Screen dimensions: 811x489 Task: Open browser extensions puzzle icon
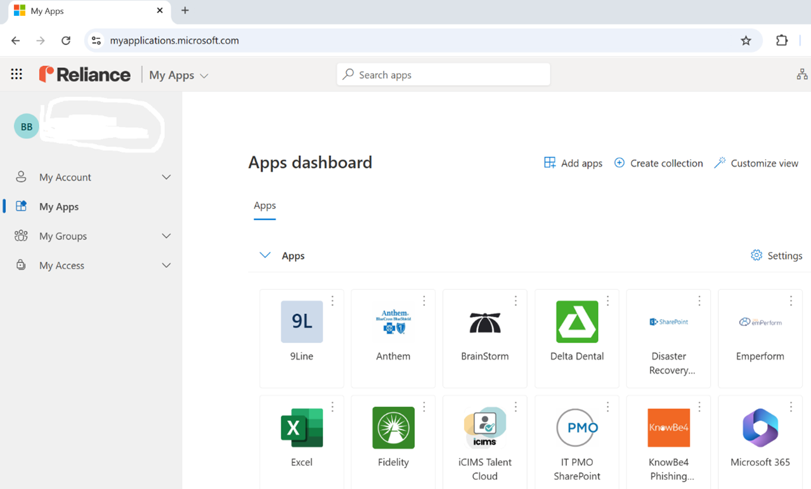point(782,41)
